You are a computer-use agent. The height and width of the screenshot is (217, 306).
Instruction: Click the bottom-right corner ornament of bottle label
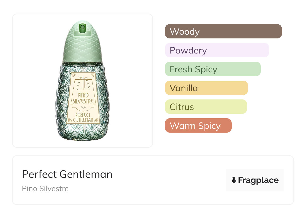pyautogui.click(x=97, y=120)
